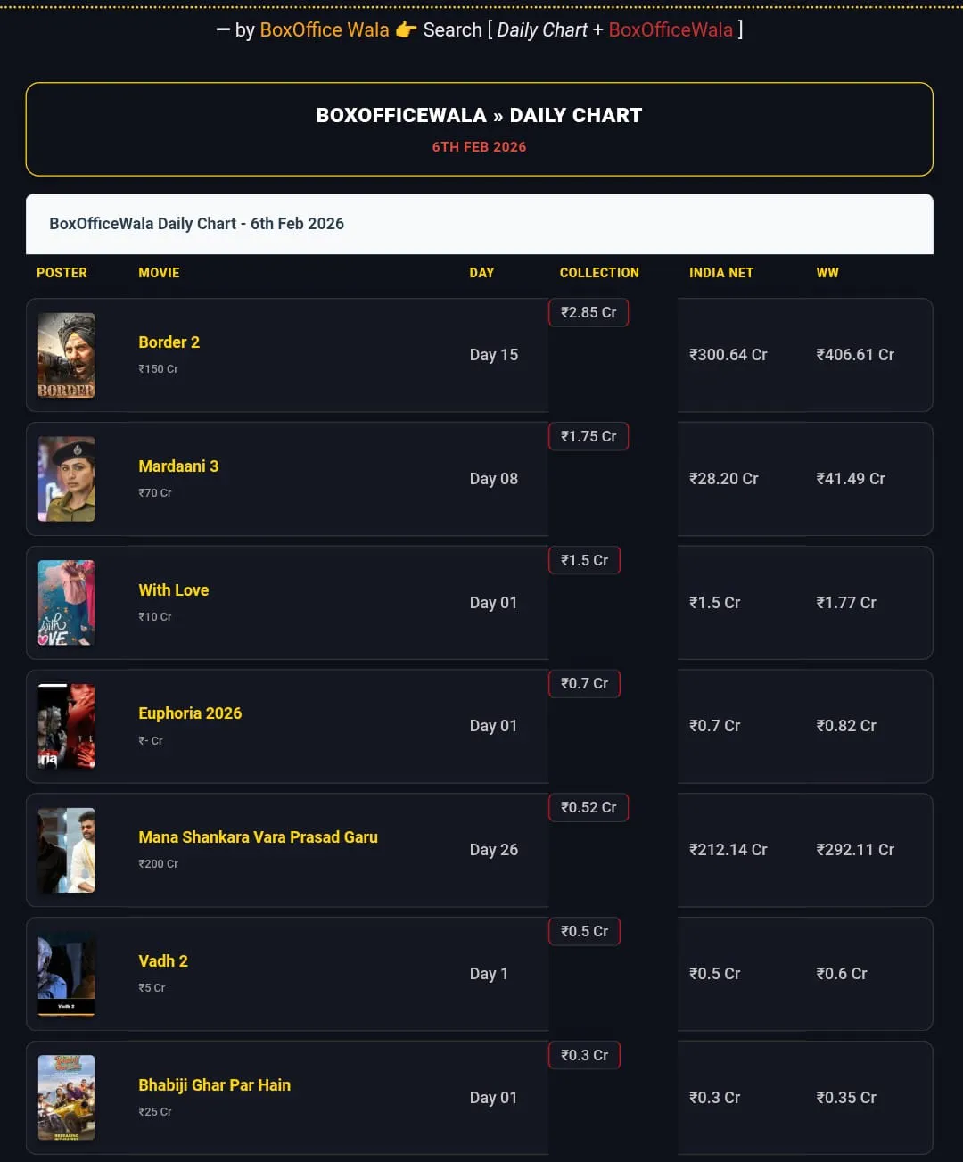Select the With Love poster

66,603
